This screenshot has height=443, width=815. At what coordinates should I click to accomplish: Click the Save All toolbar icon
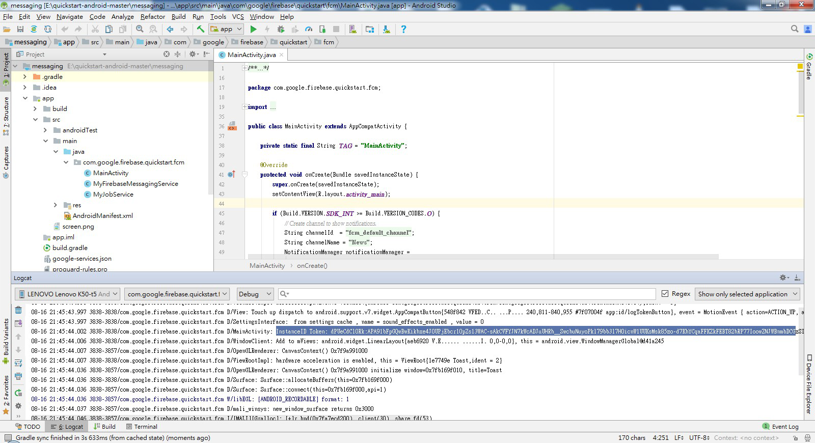point(20,30)
